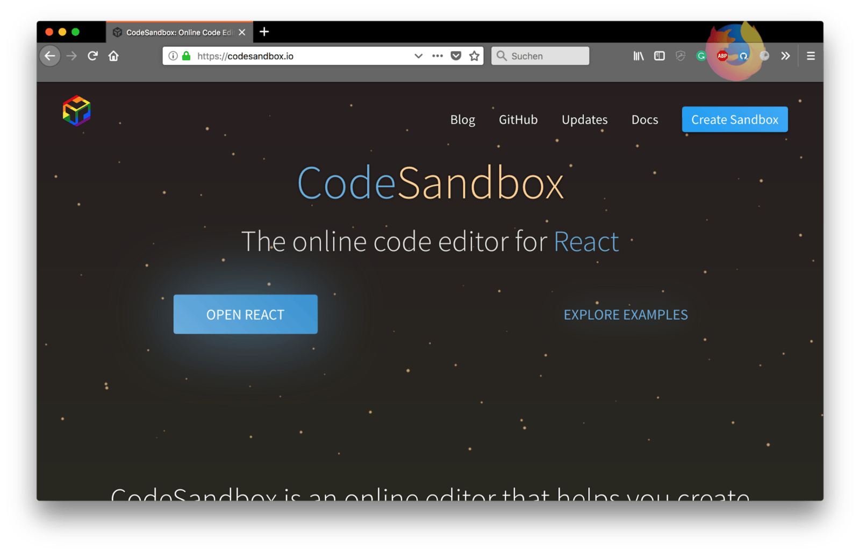
Task: Open the browser home page
Action: click(x=113, y=56)
